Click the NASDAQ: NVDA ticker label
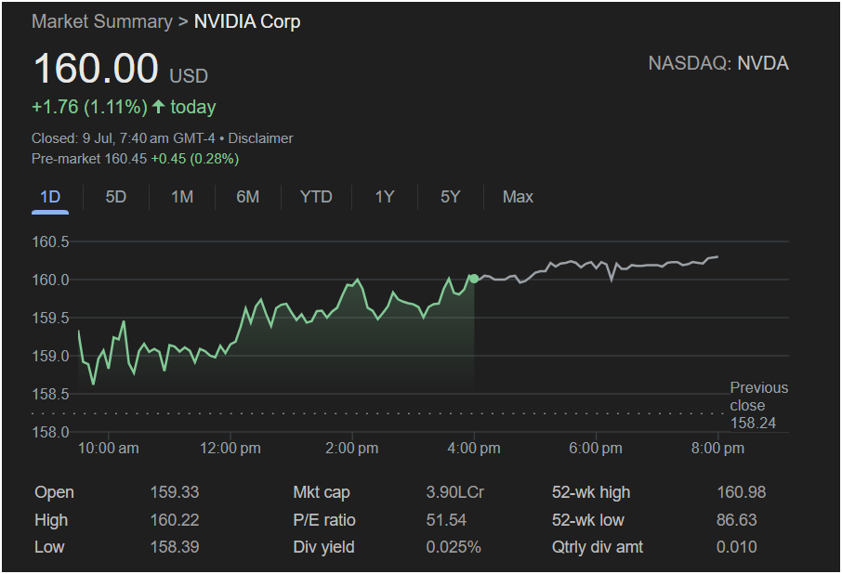 coord(718,63)
